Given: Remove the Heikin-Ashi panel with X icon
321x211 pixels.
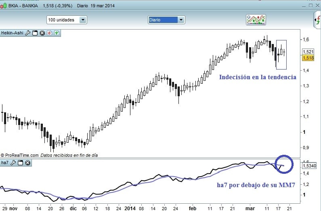Looking at the screenshot, I should pos(42,33).
